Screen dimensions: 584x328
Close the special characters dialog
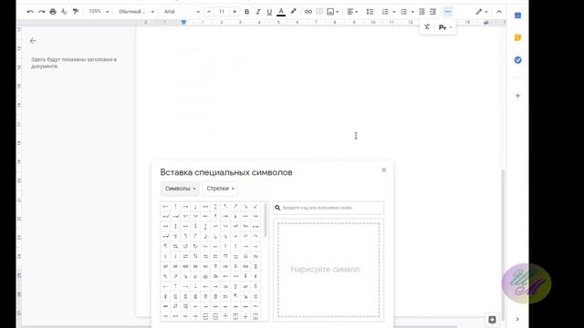click(383, 170)
